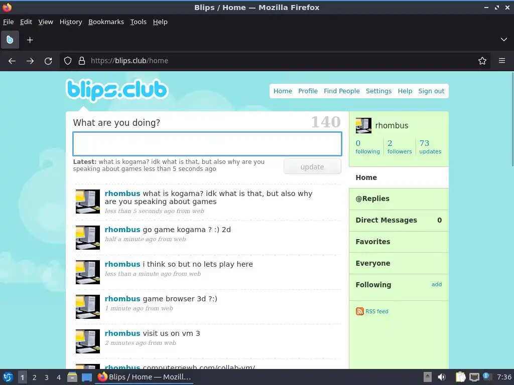Viewport: 514px width, 385px height.
Task: Click the 0 following count
Action: 367,147
